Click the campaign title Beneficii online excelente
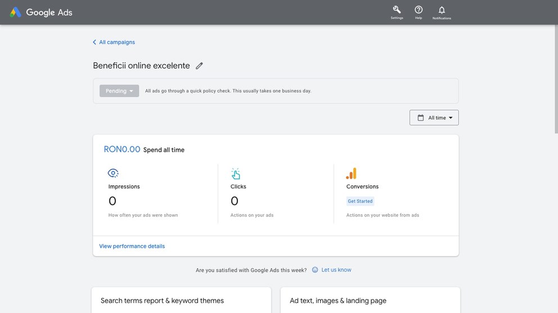 point(141,66)
